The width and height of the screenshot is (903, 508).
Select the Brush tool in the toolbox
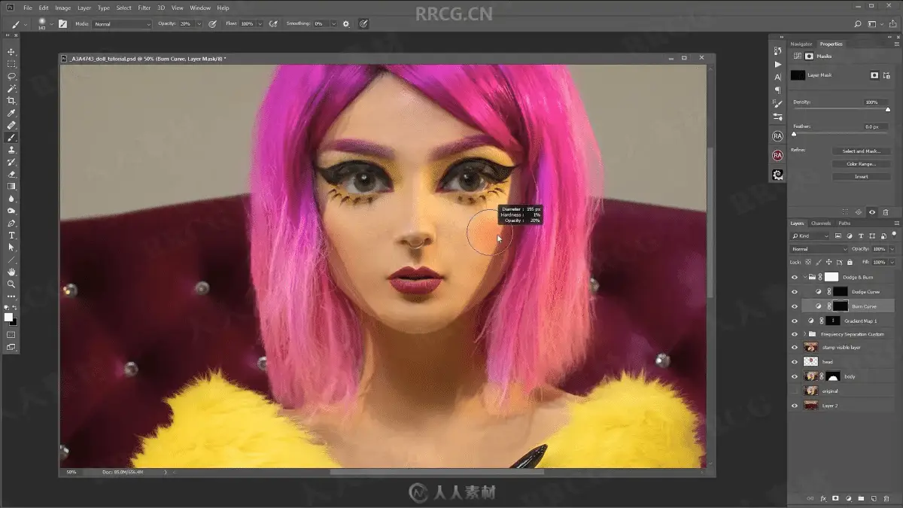point(11,138)
